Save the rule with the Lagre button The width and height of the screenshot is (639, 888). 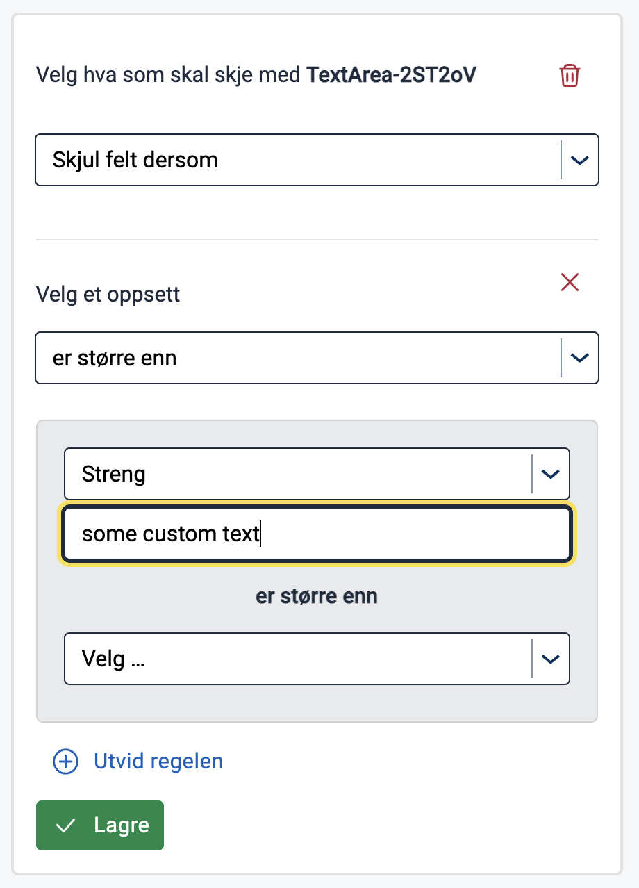point(99,825)
